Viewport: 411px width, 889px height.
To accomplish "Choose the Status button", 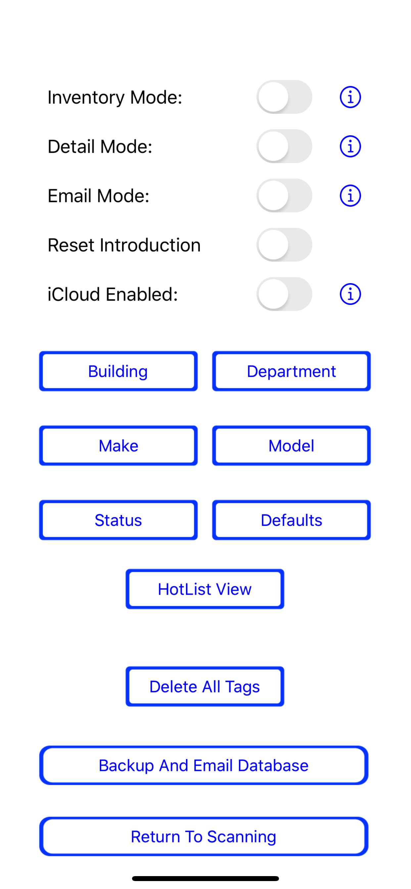I will (118, 520).
